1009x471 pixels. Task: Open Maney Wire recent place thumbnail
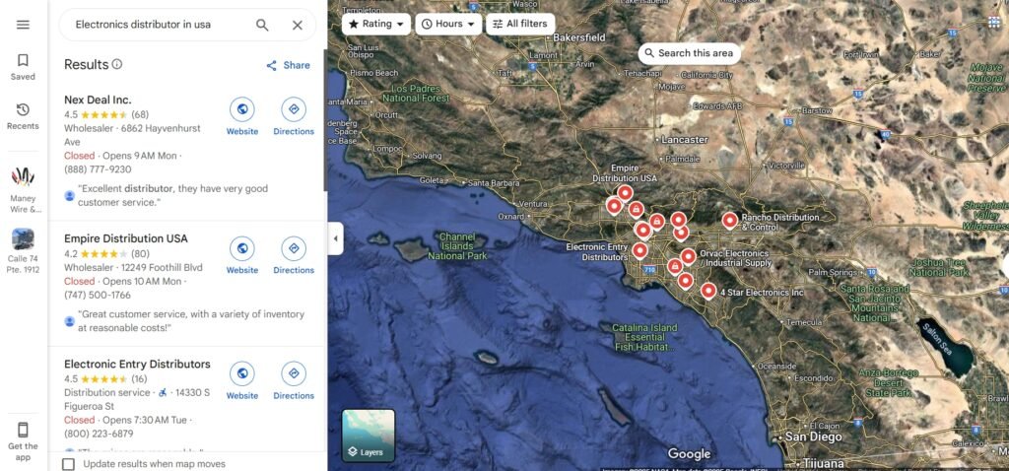coord(24,176)
